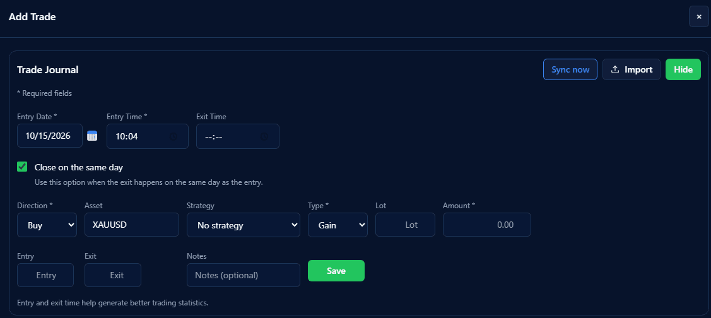Focus the Entry Time field 10:04

click(148, 136)
